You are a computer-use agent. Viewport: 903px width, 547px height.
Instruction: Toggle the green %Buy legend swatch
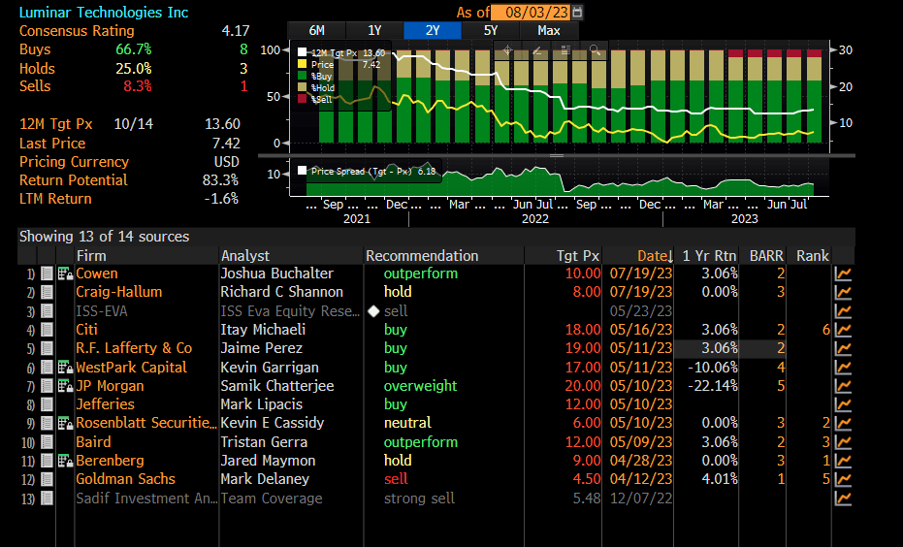pyautogui.click(x=302, y=76)
